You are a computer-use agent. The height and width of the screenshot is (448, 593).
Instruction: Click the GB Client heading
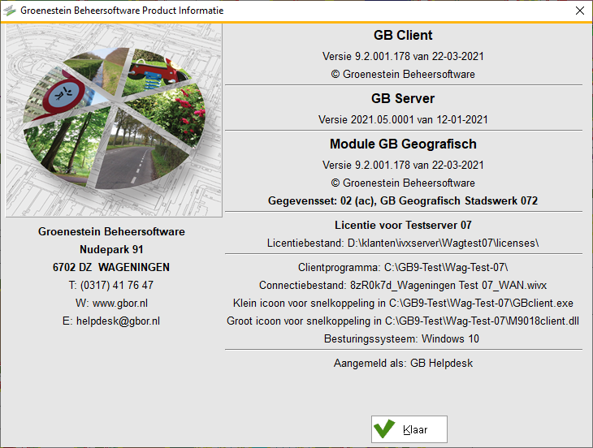coord(403,35)
